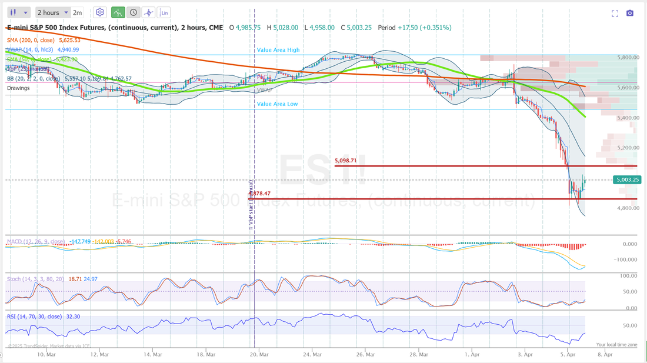Viewport: 647px width, 363px height.
Task: Click the 5. Apr date axis label
Action: (x=568, y=354)
